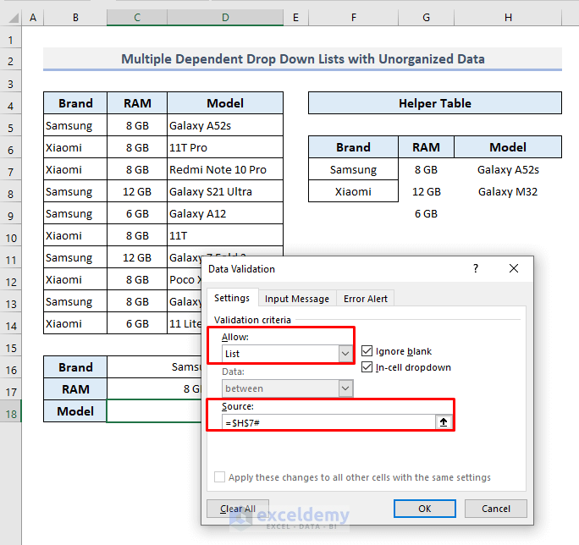Switch to the Input Message tab
The width and height of the screenshot is (579, 545).
coord(297,299)
